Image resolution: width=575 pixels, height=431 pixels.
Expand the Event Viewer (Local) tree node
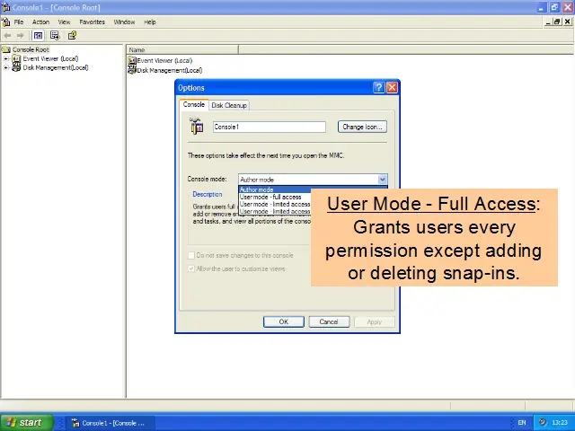[6, 59]
